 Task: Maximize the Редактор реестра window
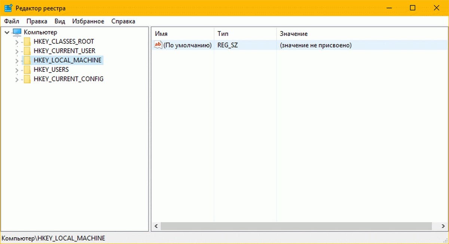point(413,8)
